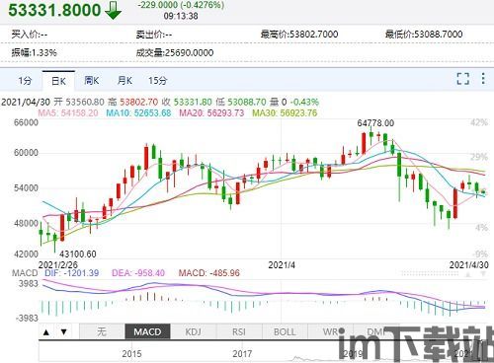Screen dimensions: 494x363
Task: Click the change value -229.0000 (-0.4276%)
Action: pos(181,5)
